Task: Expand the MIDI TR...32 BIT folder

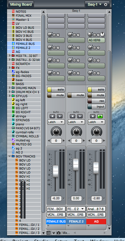Action: tap(10, 56)
